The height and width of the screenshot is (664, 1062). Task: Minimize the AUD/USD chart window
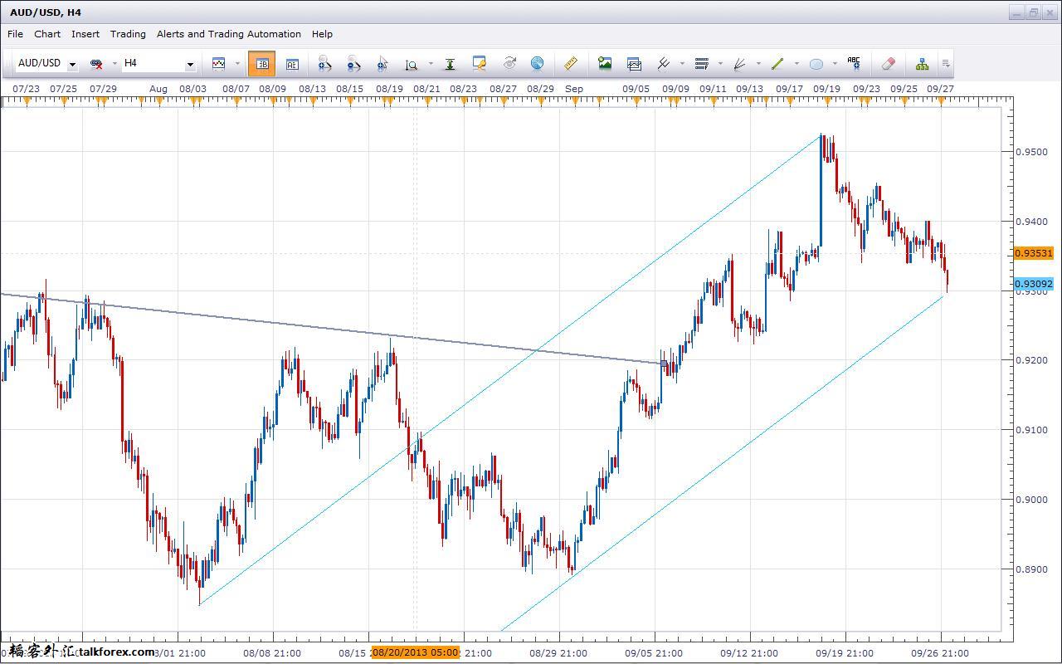(x=1017, y=12)
